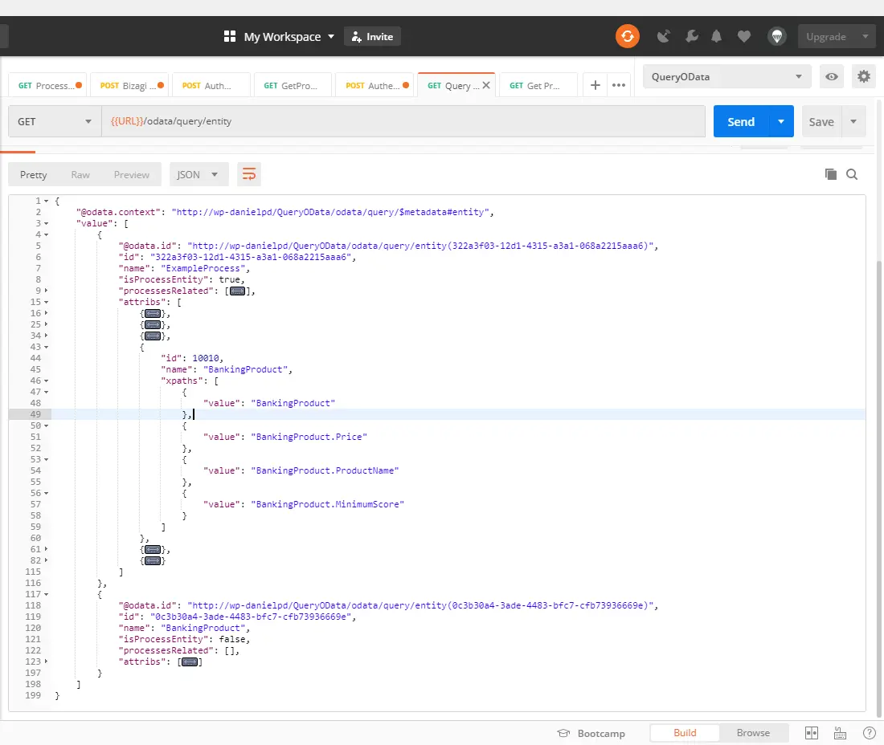Viewport: 884px width, 745px height.
Task: Click the request URL input field
Action: pyautogui.click(x=403, y=122)
